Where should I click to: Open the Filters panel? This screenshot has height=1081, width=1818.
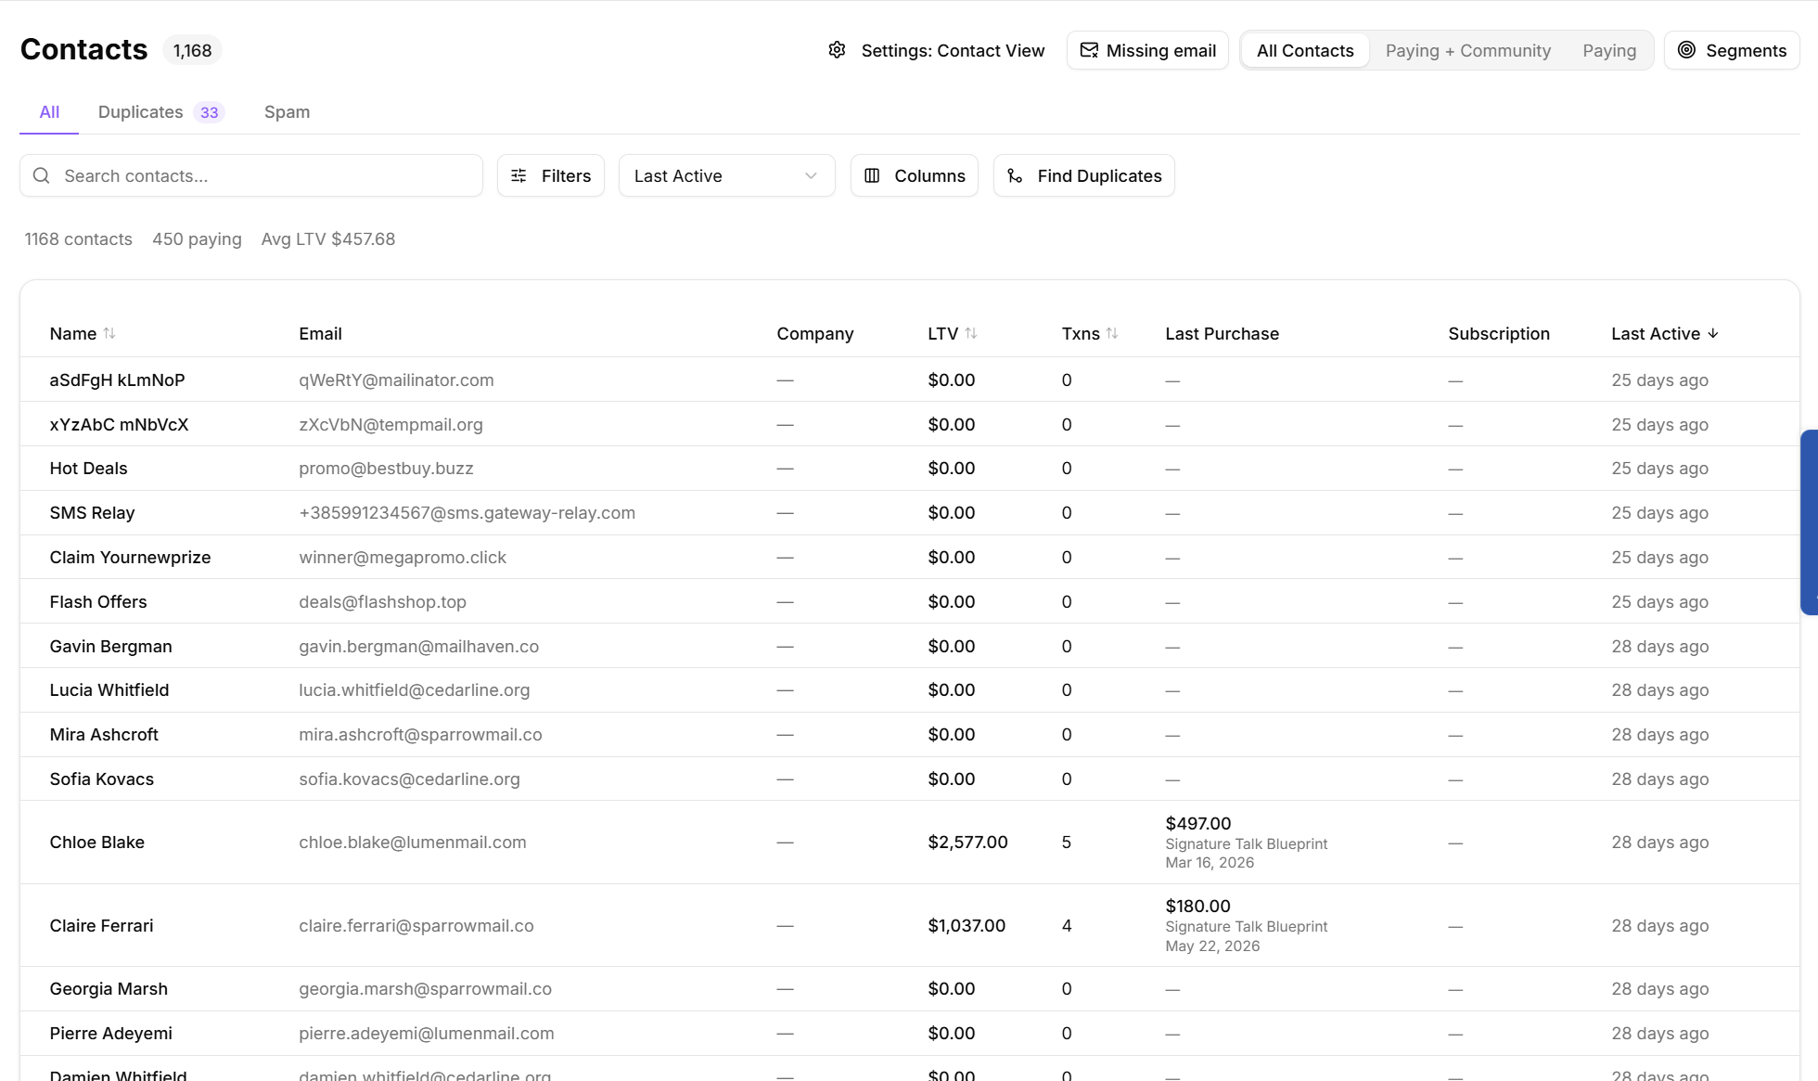tap(551, 175)
